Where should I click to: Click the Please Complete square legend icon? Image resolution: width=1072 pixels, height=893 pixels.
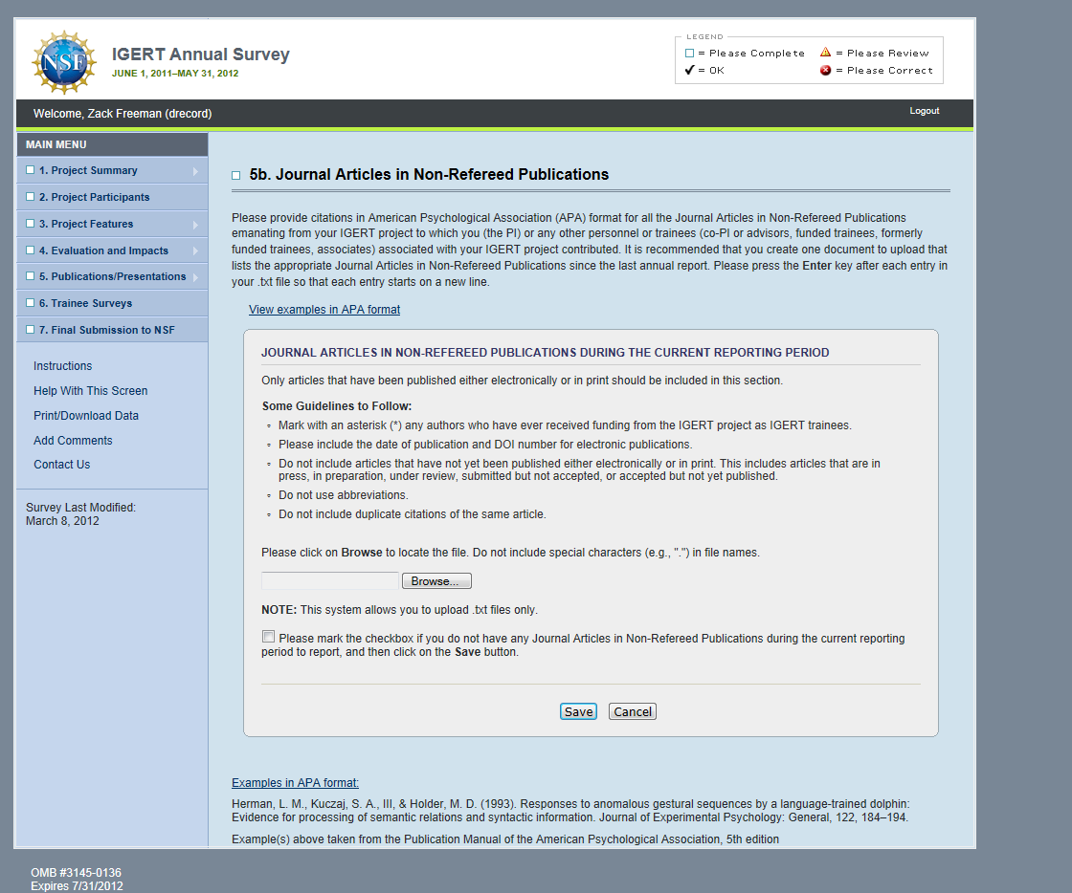tap(689, 54)
